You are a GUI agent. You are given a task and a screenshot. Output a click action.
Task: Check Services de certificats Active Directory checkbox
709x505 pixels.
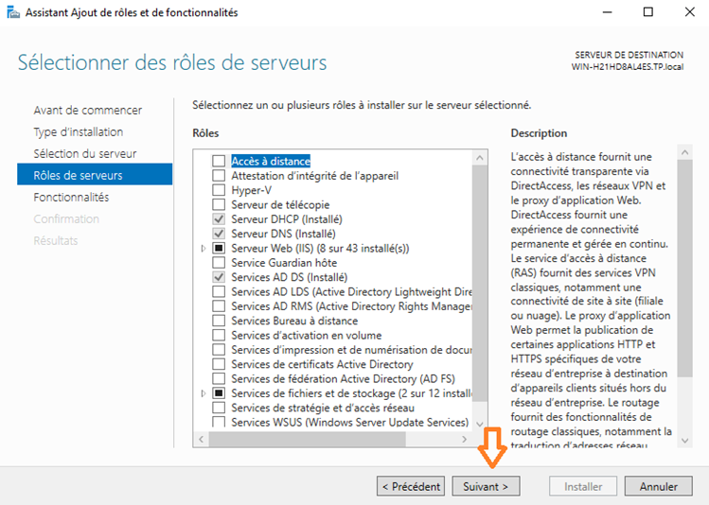pyautogui.click(x=219, y=363)
